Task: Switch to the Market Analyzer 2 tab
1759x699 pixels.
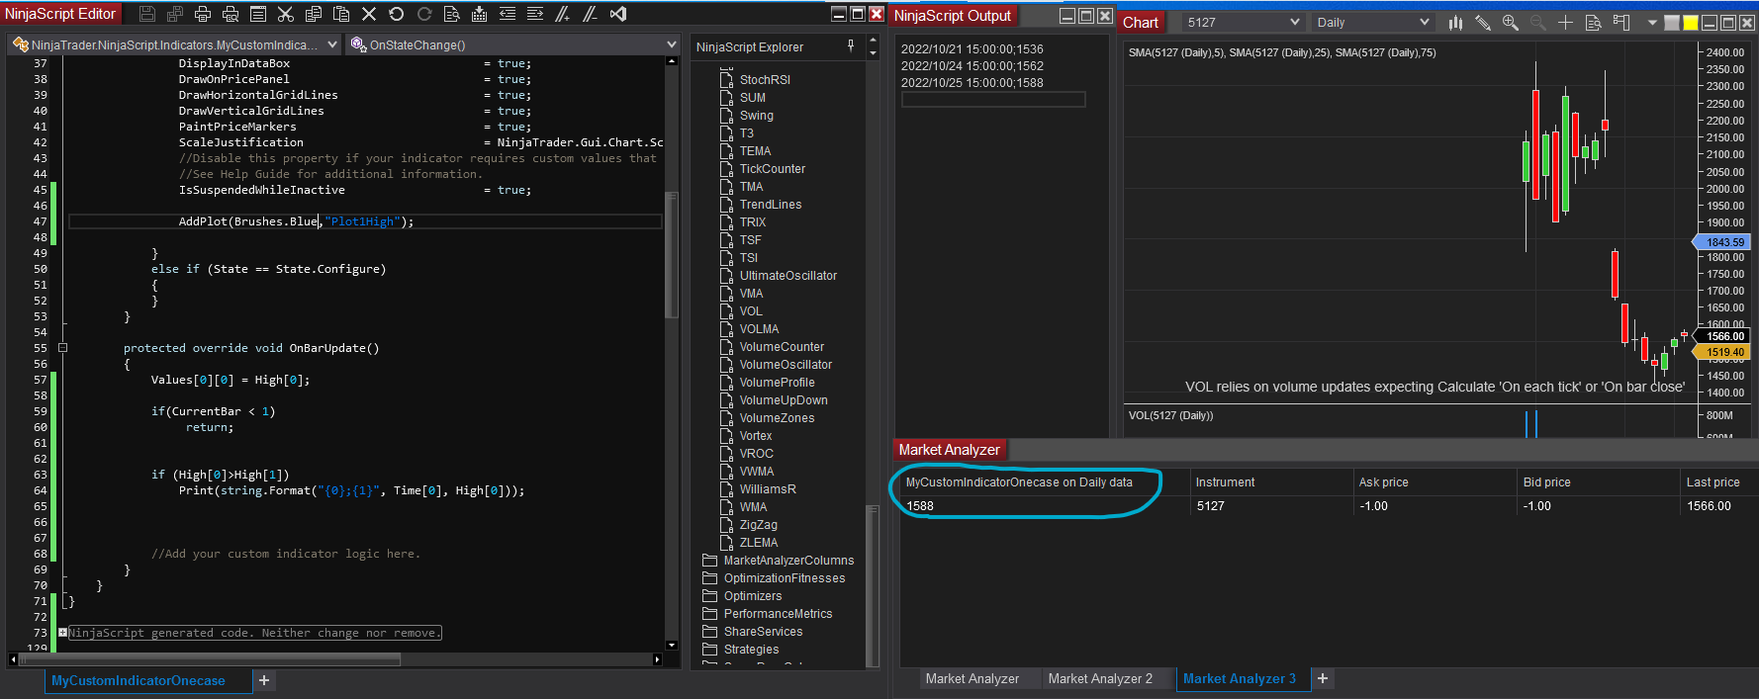Action: (1100, 679)
